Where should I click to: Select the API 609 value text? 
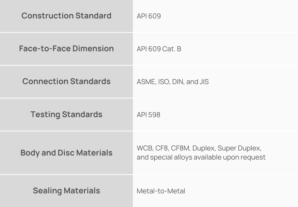(149, 16)
